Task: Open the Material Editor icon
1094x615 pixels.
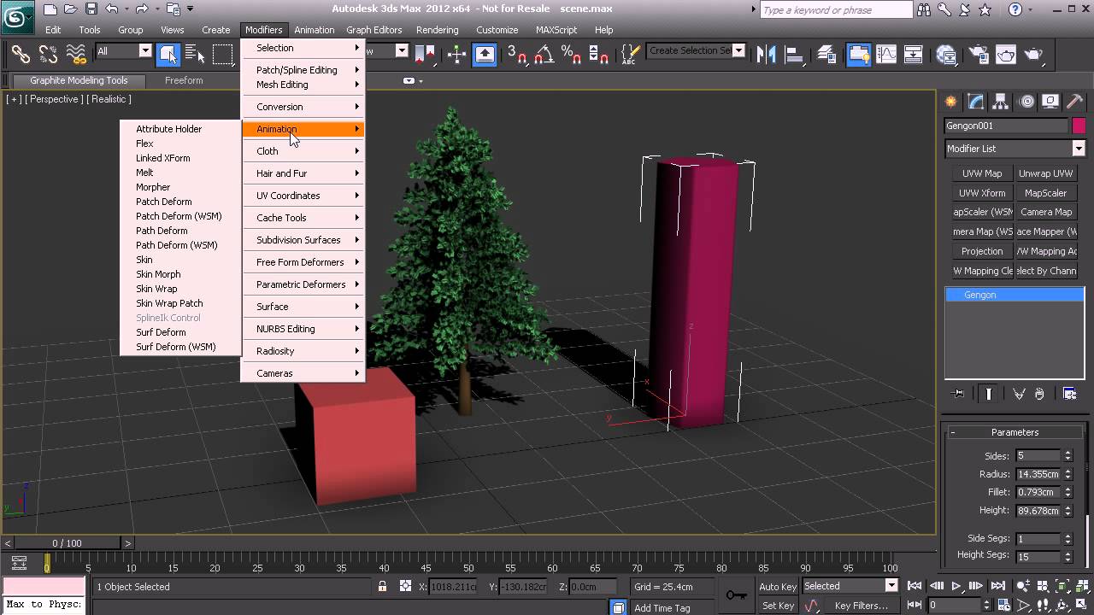Action: [946, 54]
